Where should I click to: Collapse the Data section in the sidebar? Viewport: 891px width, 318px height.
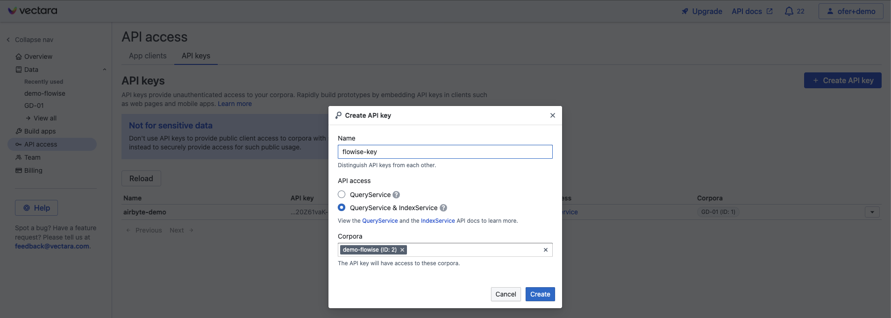104,70
